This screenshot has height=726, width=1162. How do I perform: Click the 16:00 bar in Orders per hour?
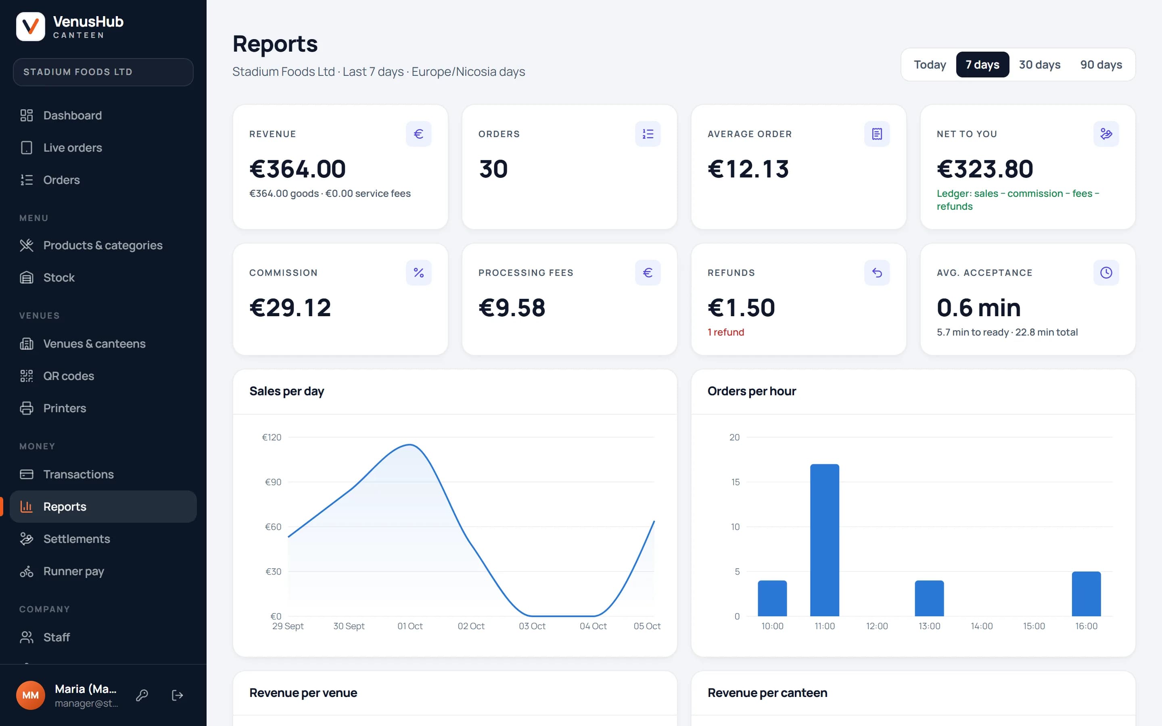(1086, 594)
